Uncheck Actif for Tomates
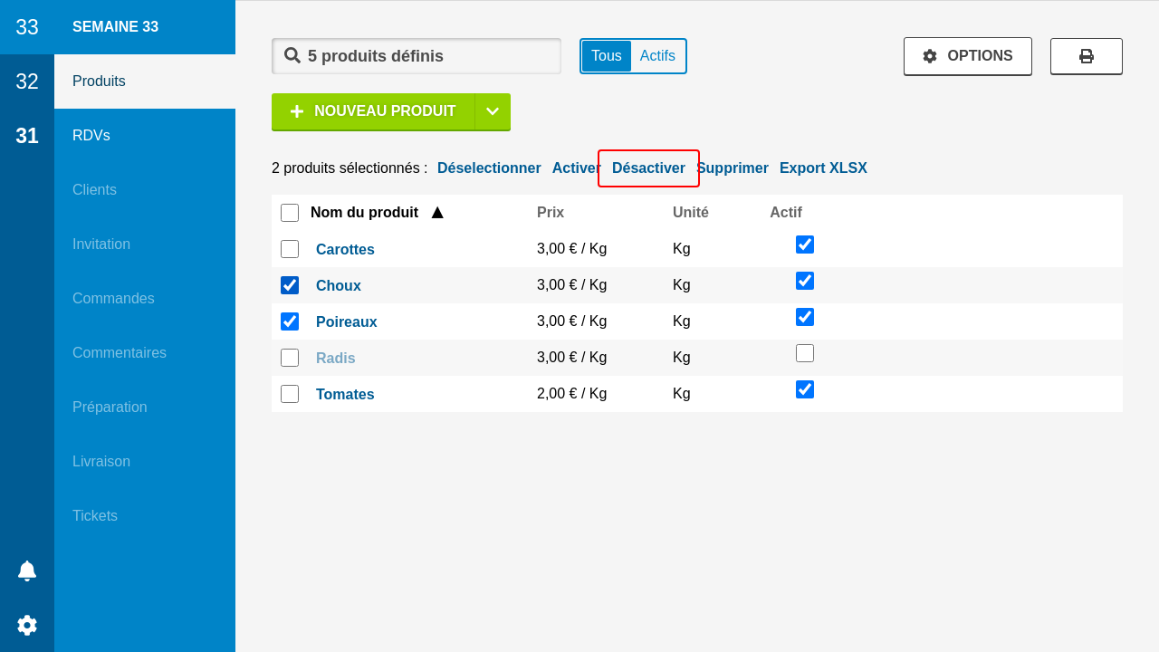This screenshot has width=1159, height=652. 805,389
